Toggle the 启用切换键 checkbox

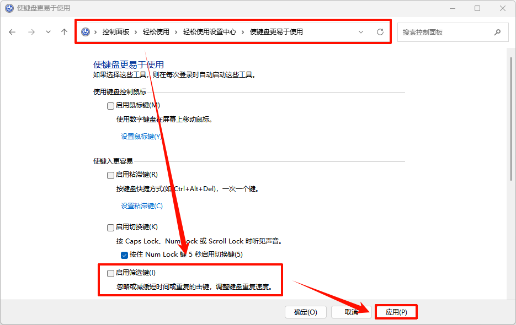tap(110, 227)
